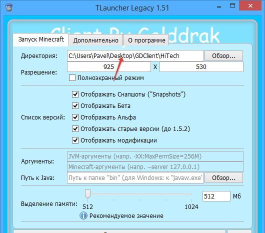The width and height of the screenshot is (265, 233).
Task: Toggle Отображать Бета checkbox
Action: (x=75, y=106)
